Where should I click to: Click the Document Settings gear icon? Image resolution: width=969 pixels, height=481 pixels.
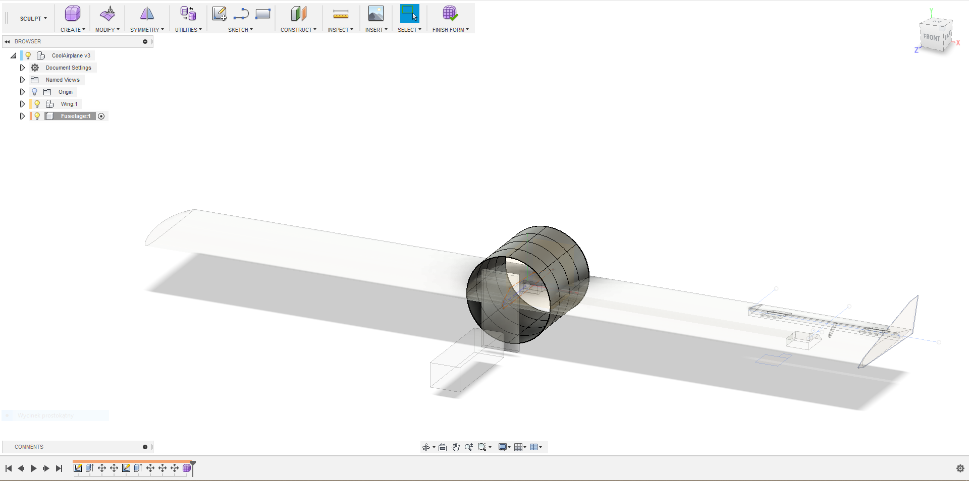35,68
